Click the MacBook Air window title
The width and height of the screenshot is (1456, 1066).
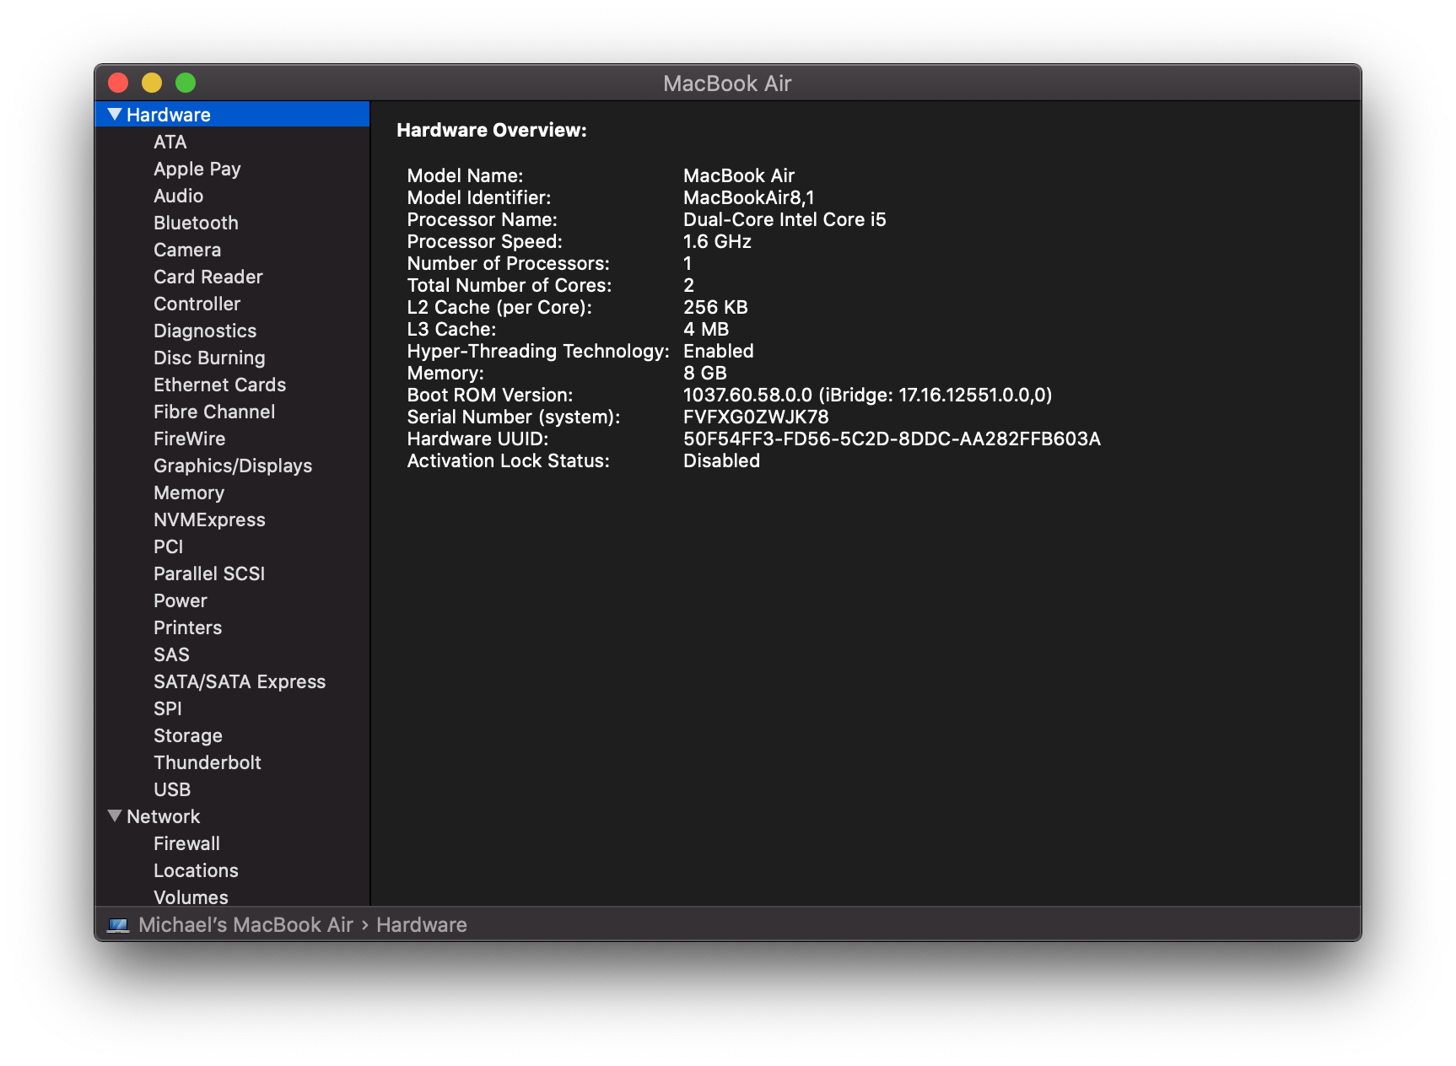coord(727,83)
